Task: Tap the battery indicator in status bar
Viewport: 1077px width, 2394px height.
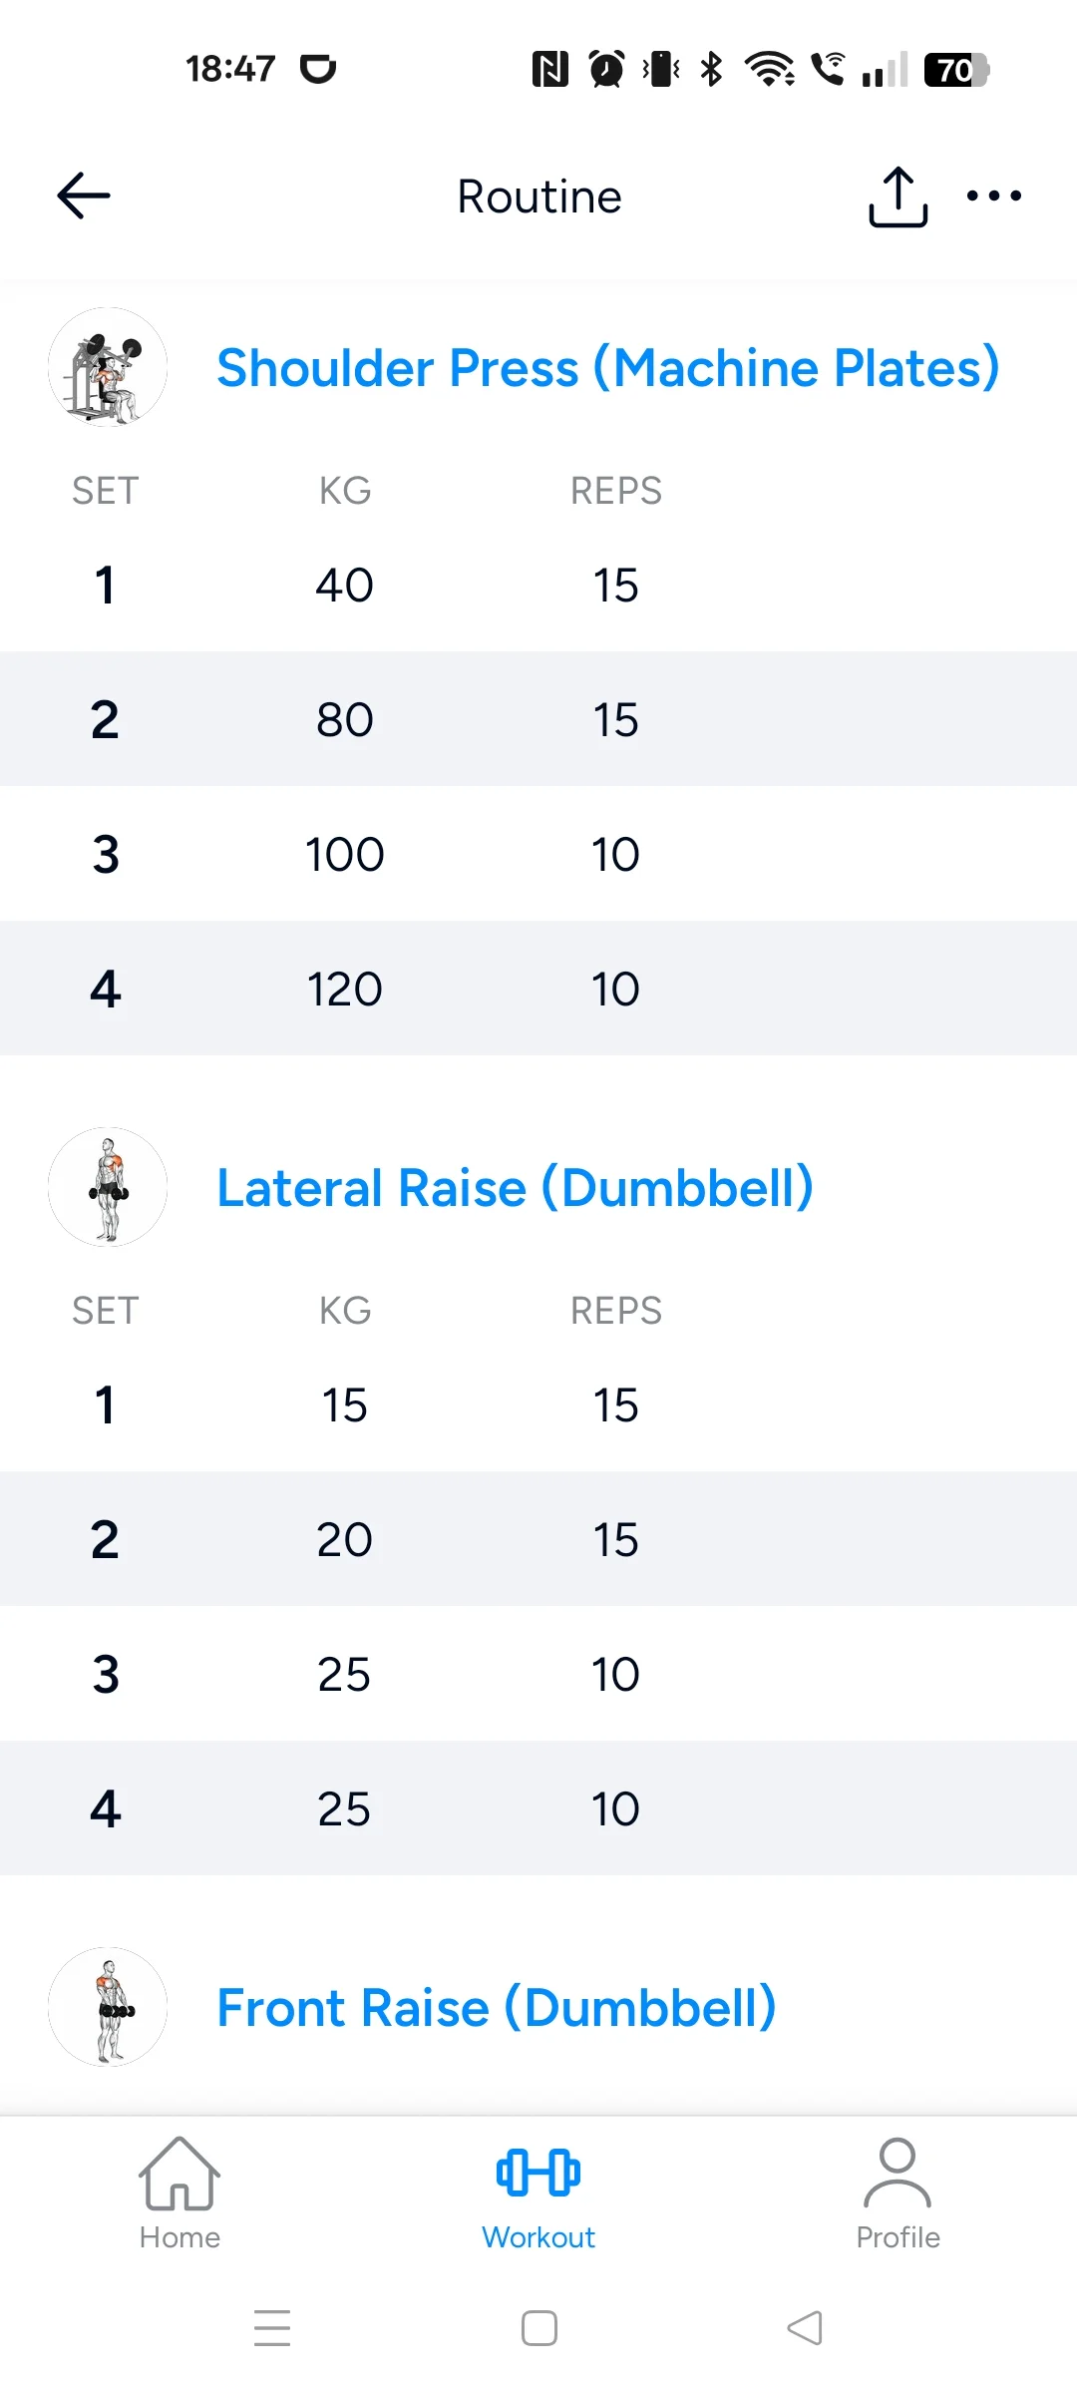Action: 955,70
